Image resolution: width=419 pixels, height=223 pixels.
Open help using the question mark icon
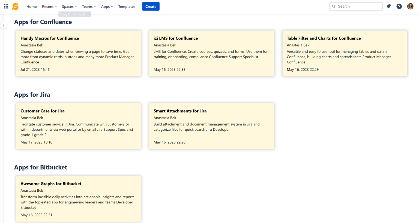point(399,6)
